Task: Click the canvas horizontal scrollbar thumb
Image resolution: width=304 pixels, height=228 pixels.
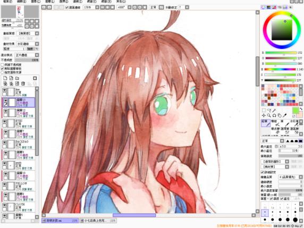Action: coord(134,215)
